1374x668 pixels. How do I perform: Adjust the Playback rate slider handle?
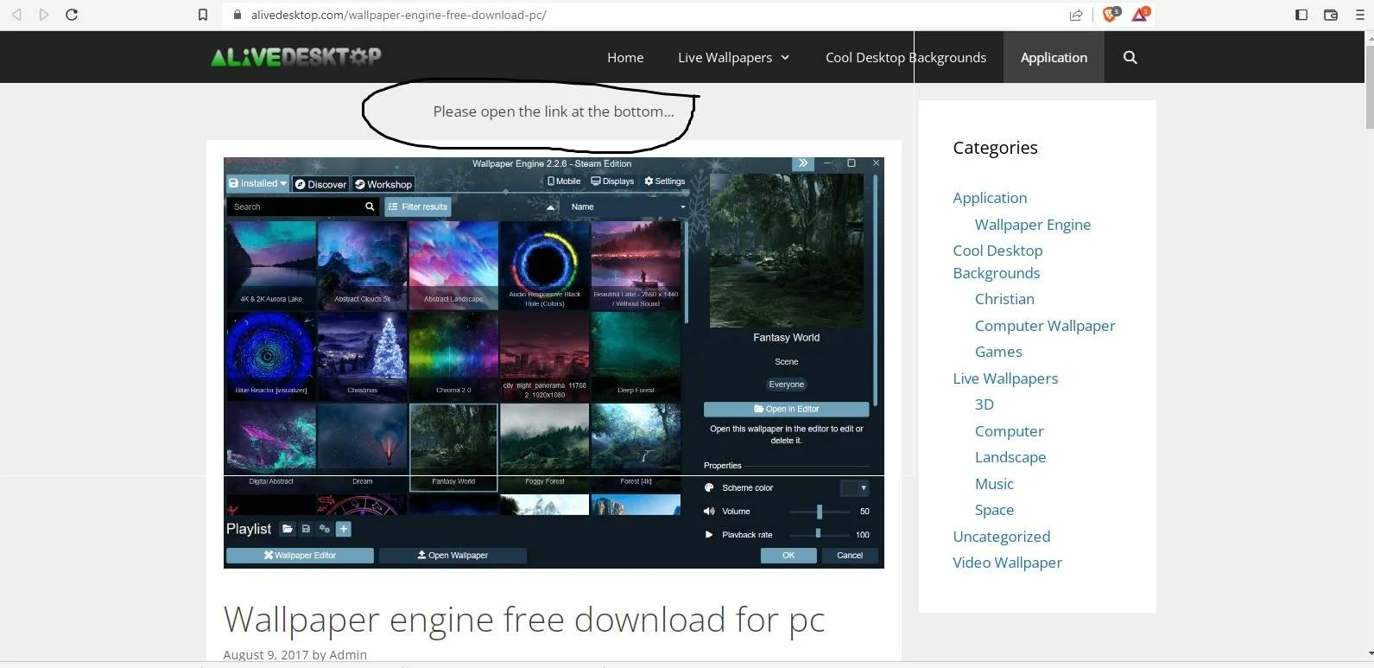point(818,534)
